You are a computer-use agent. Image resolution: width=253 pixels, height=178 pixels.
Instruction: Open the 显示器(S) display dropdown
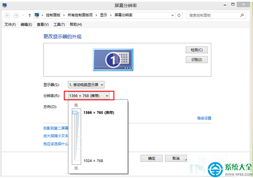click(86, 85)
